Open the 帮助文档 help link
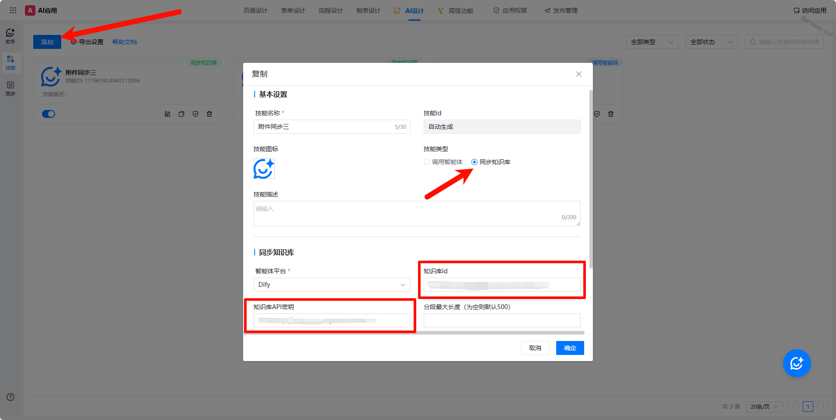Screen dimensions: 836x420 (x=125, y=42)
